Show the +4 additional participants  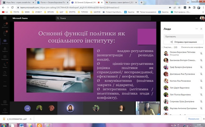click(x=27, y=108)
